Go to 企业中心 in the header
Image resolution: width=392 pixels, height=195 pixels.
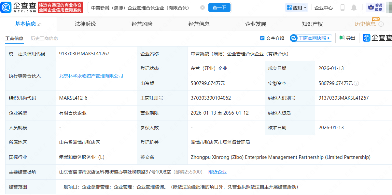click(x=323, y=7)
